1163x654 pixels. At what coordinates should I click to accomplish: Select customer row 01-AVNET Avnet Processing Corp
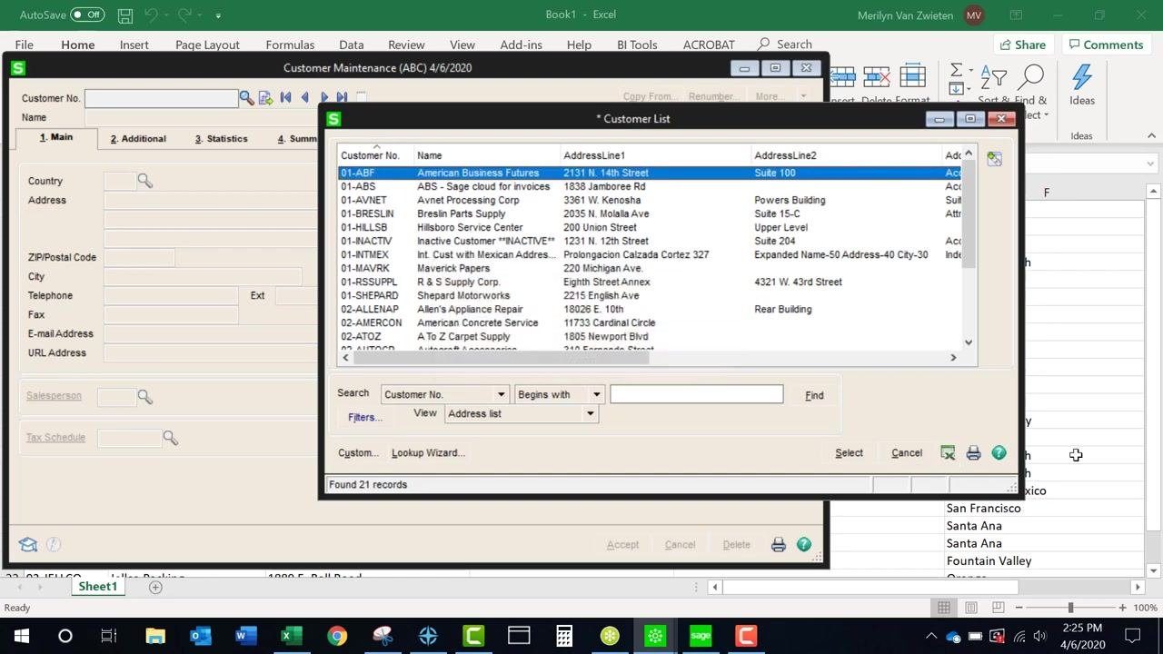[650, 200]
